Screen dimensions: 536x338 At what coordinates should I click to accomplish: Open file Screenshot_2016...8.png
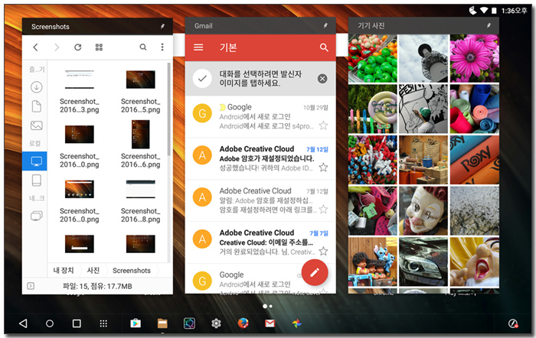140,200
